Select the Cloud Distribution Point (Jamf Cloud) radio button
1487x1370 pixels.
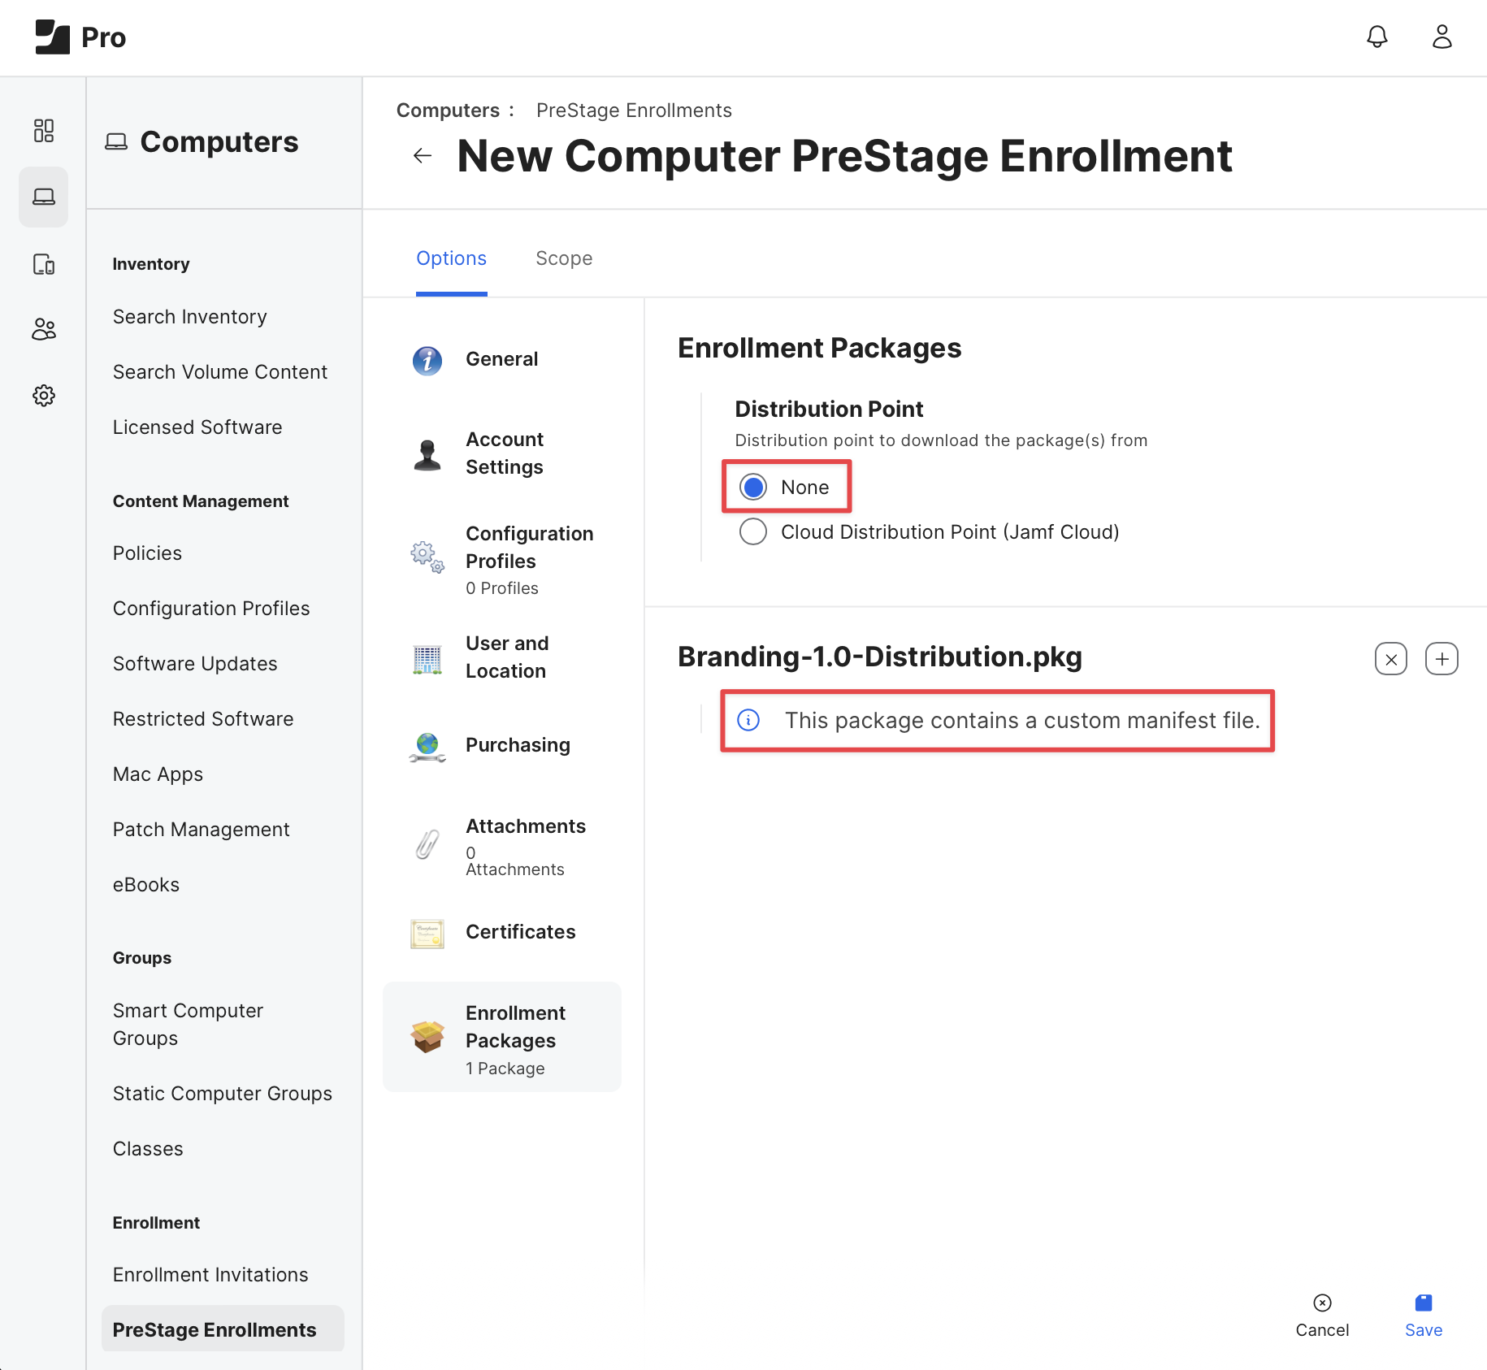[x=753, y=532]
